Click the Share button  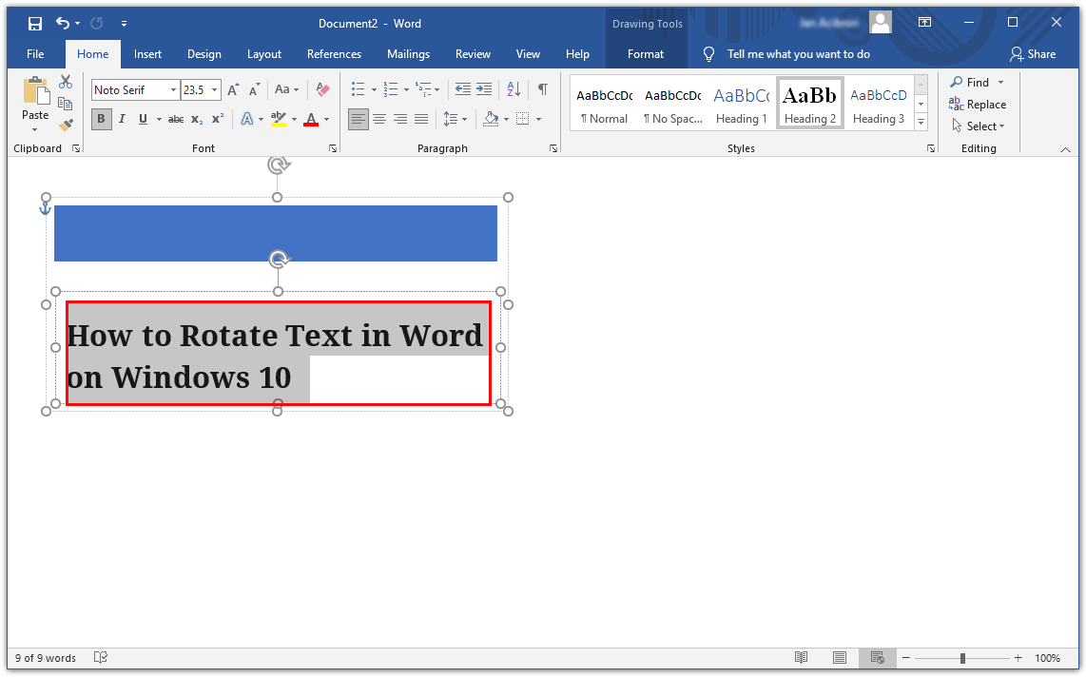1033,54
